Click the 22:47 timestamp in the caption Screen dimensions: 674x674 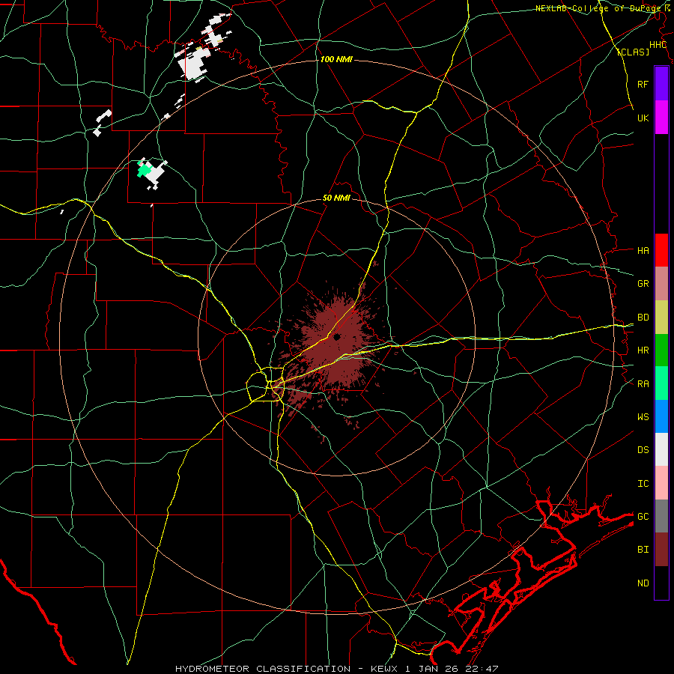tap(483, 669)
